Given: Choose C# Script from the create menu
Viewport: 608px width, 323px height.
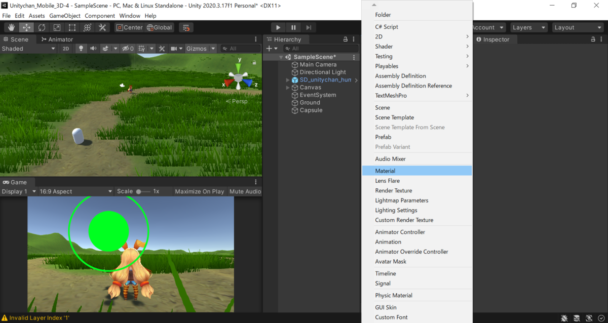Looking at the screenshot, I should 417,27.
